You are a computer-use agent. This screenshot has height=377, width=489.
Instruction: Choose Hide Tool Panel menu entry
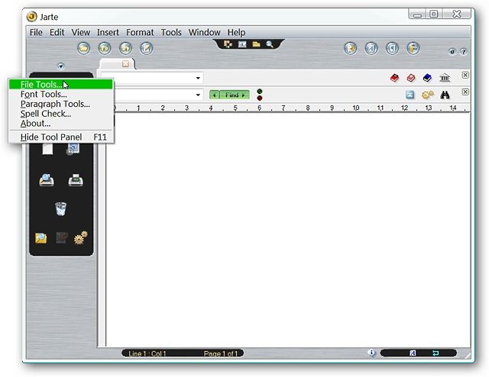coord(61,137)
